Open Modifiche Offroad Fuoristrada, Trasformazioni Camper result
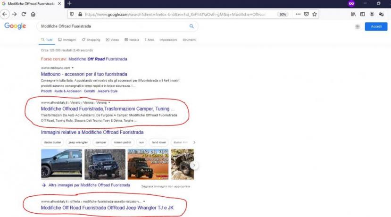The height and width of the screenshot is (217, 391). tap(108, 109)
